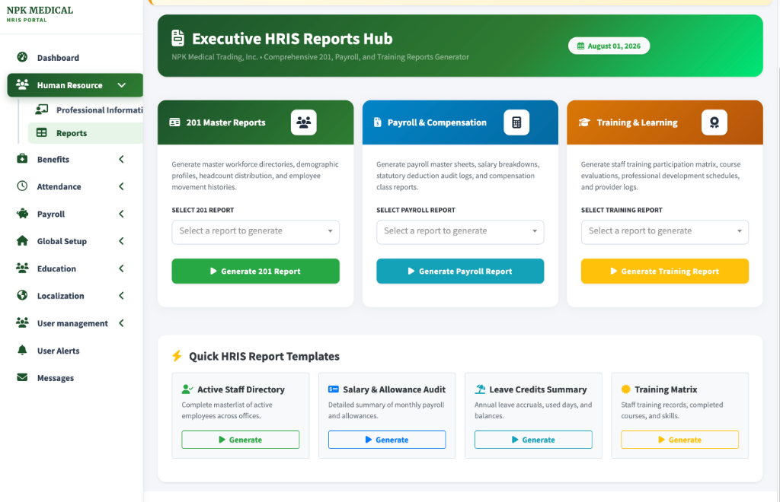Click the Payroll piggy bank icon
Viewport: 780px width, 502px height.
pyautogui.click(x=22, y=214)
